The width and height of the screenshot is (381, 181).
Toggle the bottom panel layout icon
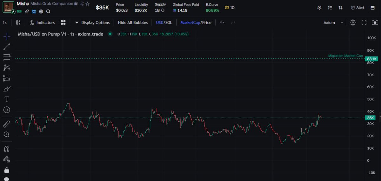pos(373,8)
